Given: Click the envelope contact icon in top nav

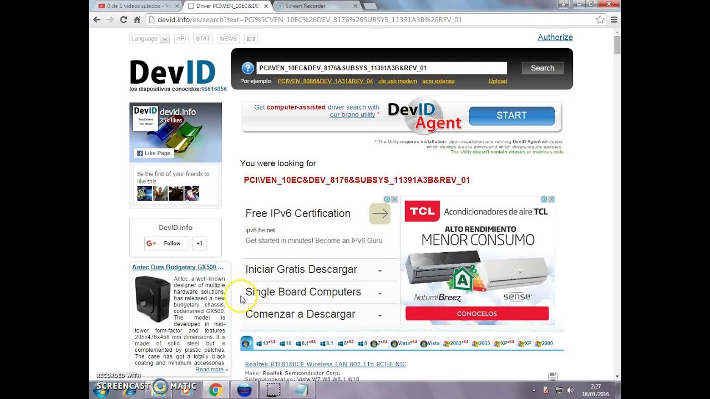Looking at the screenshot, I should click(251, 39).
